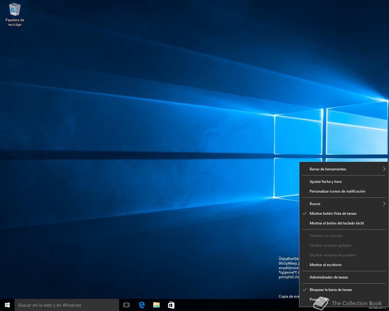Open File Explorer from the taskbar
This screenshot has height=311, width=389.
(156, 305)
